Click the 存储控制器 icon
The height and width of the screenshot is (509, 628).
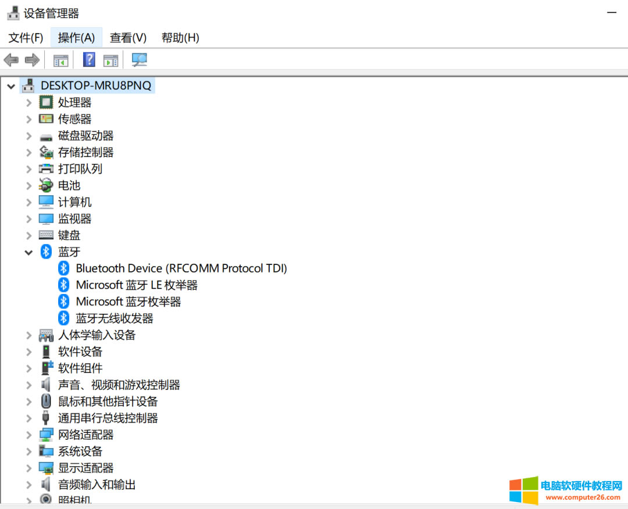[46, 152]
